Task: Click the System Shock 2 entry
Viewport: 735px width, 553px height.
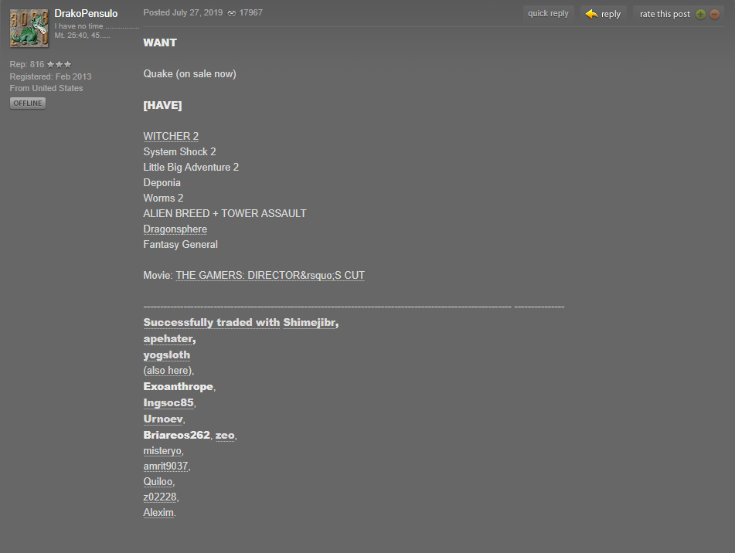Action: click(179, 151)
